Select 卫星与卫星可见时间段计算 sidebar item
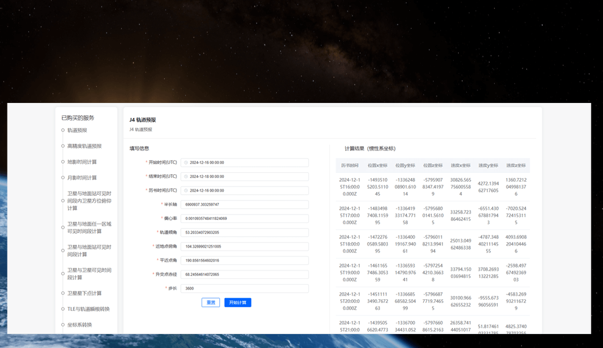 89,273
